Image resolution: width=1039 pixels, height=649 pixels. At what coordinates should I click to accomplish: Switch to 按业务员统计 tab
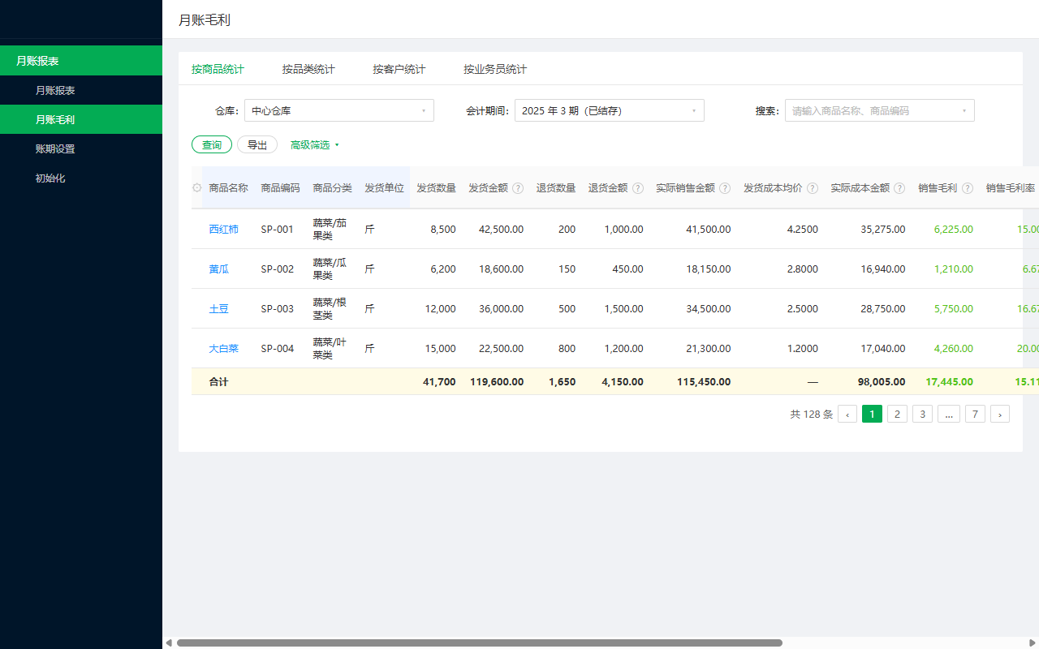click(495, 69)
